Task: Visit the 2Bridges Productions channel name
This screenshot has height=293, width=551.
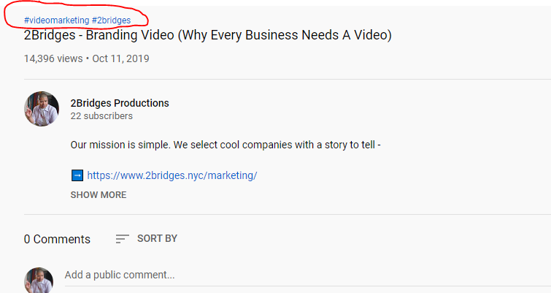Action: point(120,103)
